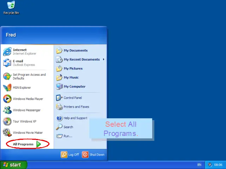This screenshot has height=169, width=226.
Task: Click the start button on taskbar
Action: click(x=13, y=165)
